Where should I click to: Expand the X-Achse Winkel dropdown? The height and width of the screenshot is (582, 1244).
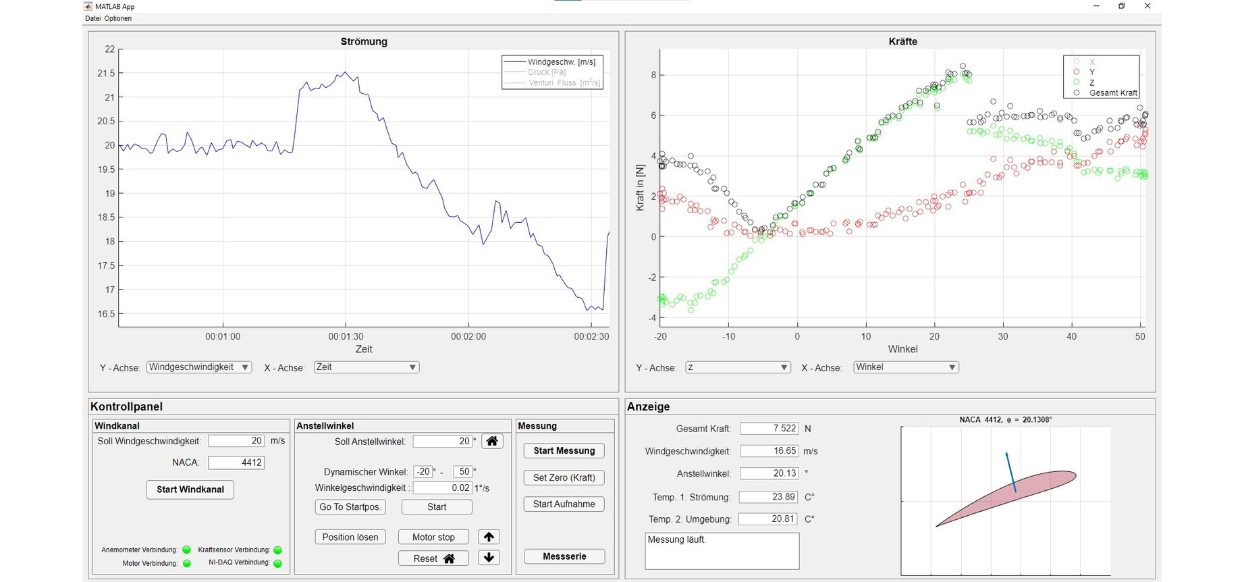pos(905,367)
